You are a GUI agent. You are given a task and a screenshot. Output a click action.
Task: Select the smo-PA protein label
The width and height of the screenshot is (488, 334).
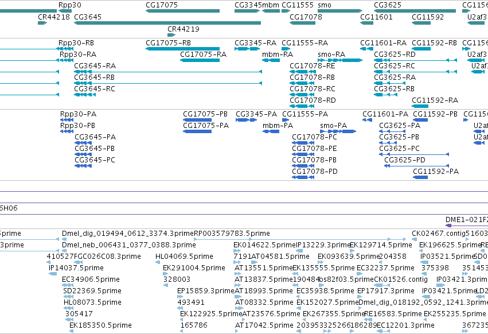333,126
